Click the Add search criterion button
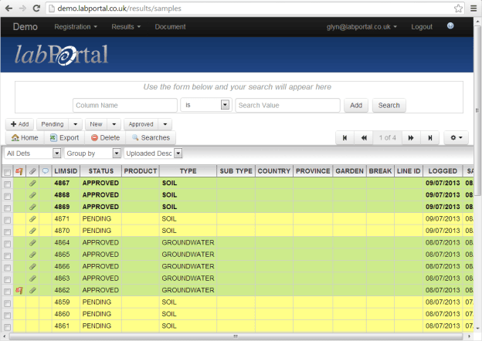 (x=356, y=105)
